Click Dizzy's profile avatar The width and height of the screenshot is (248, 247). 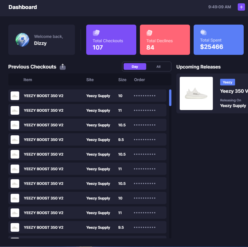pyautogui.click(x=22, y=40)
